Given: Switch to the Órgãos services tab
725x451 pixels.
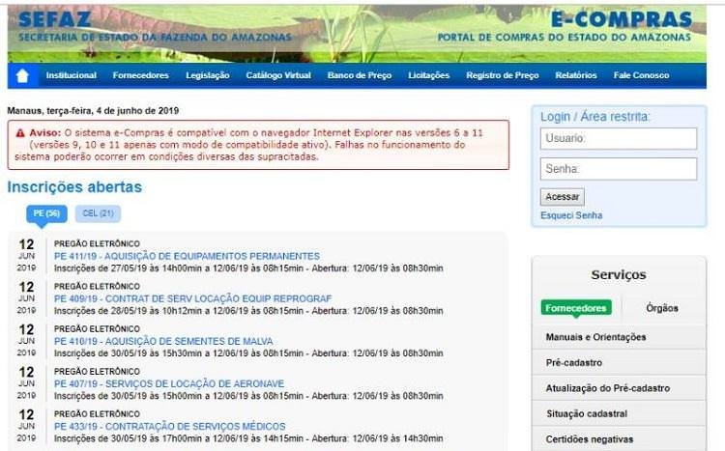Looking at the screenshot, I should tap(662, 308).
